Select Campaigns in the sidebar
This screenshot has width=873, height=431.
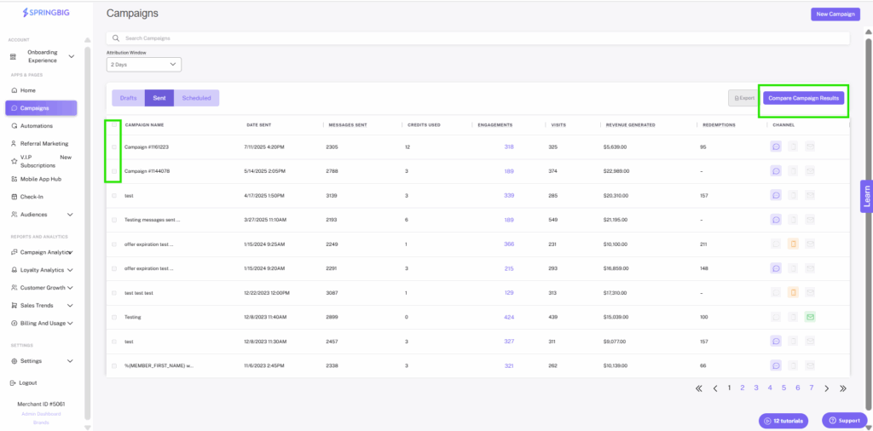click(41, 108)
